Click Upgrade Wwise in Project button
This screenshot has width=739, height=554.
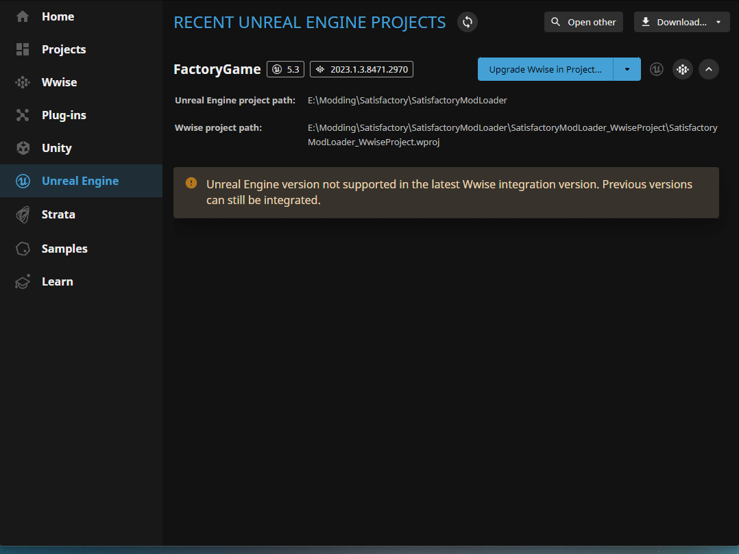pos(545,69)
